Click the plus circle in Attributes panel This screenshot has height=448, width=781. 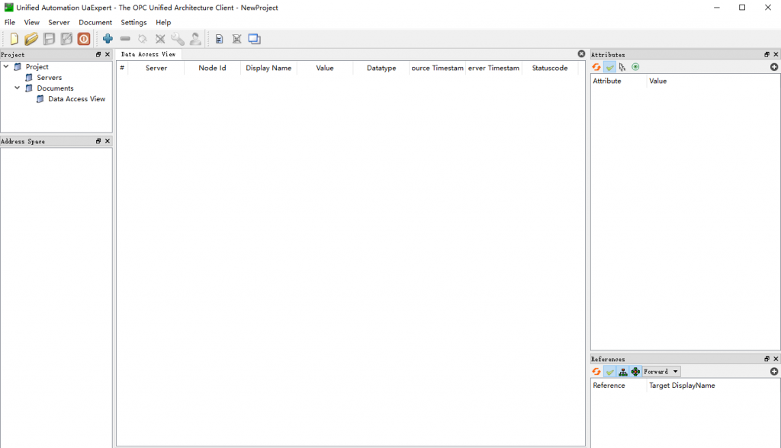774,67
